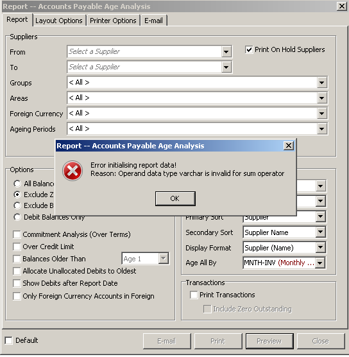Close the Accounts Payable report window
Viewport: 349px width, 357px height.
coord(342,6)
